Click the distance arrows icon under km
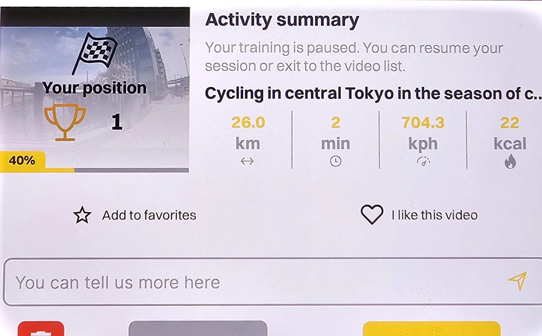542x336 pixels. [248, 161]
